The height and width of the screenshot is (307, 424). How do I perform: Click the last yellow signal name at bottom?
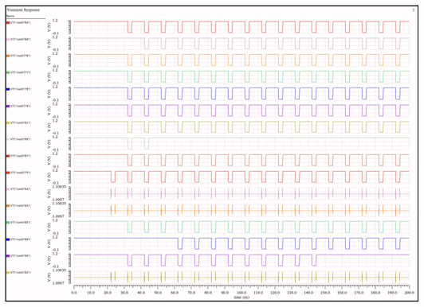point(21,273)
